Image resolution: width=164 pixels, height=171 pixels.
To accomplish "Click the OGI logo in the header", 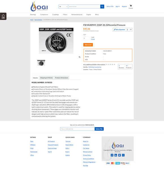I will point(39,7).
